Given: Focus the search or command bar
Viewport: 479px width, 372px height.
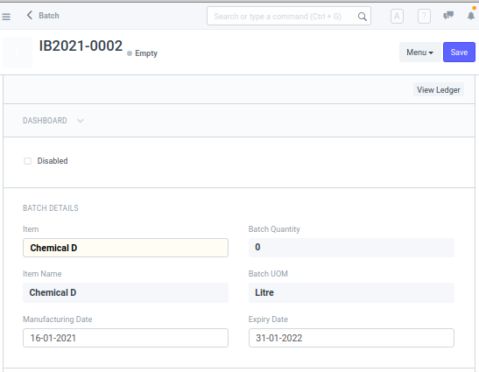Looking at the screenshot, I should tap(289, 16).
